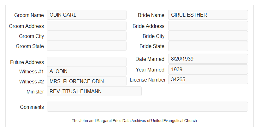
Task: Select the Year Married field showing 1939
Action: point(208,69)
